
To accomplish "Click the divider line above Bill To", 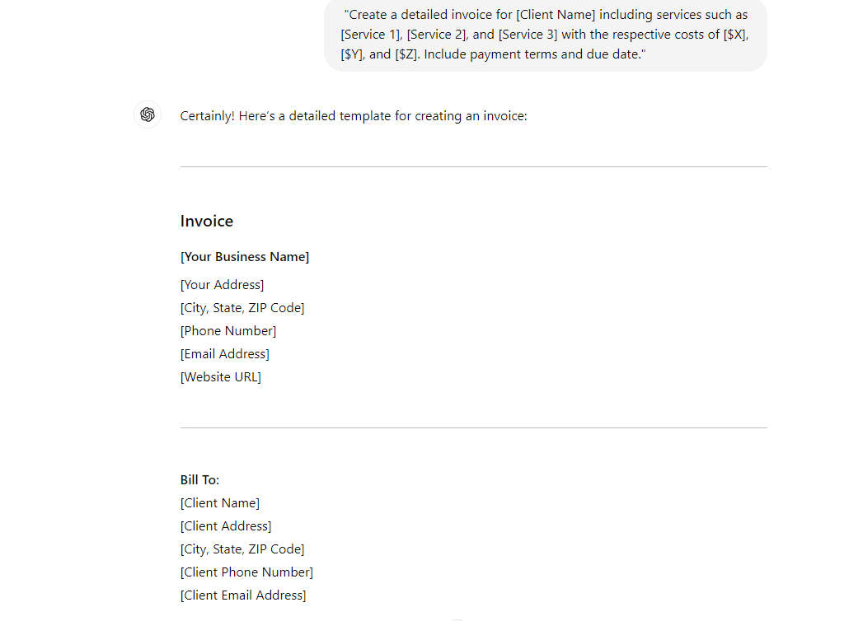I will [473, 428].
